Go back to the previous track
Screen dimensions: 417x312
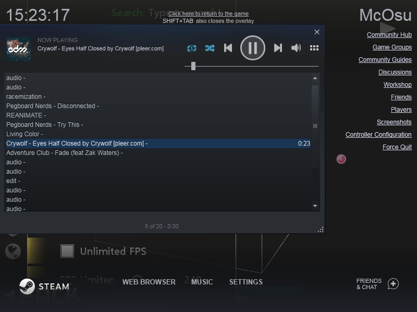point(228,48)
